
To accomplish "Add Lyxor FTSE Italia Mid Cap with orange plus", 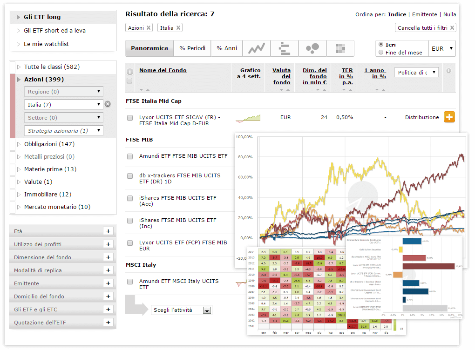I will point(449,117).
